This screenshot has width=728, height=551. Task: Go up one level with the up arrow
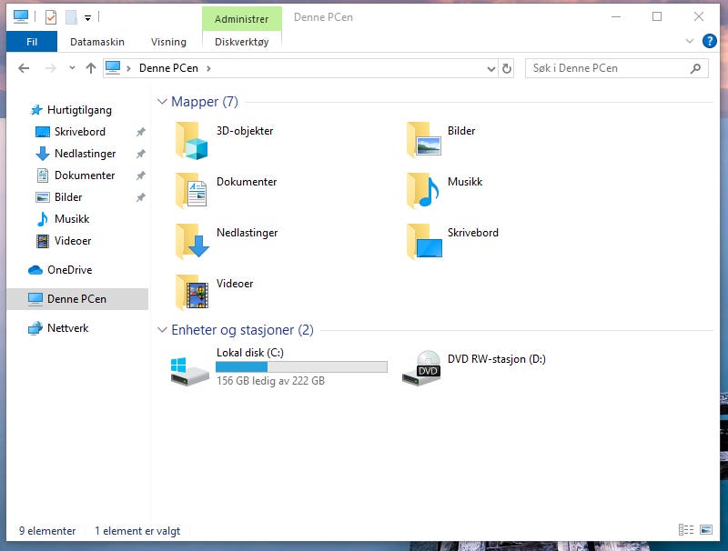[x=91, y=68]
